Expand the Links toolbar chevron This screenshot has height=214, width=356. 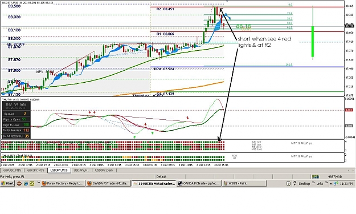pos(326,183)
